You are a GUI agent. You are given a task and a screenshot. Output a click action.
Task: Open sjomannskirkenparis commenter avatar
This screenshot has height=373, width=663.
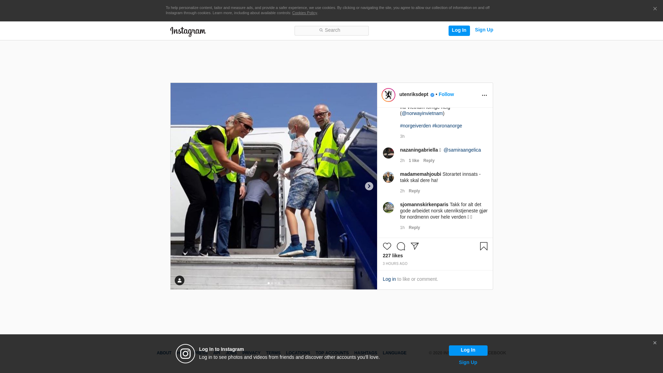(x=388, y=208)
